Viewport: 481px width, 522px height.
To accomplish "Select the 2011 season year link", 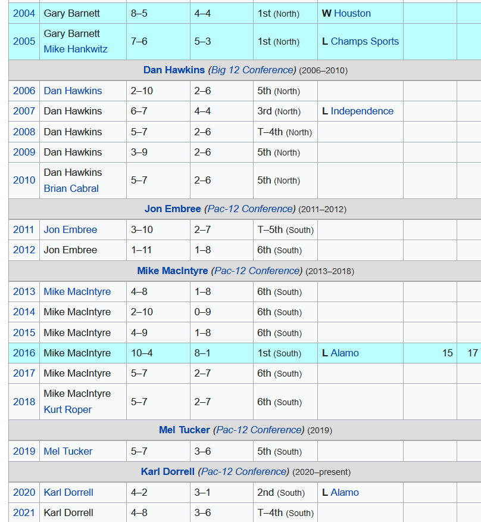I will pos(24,229).
